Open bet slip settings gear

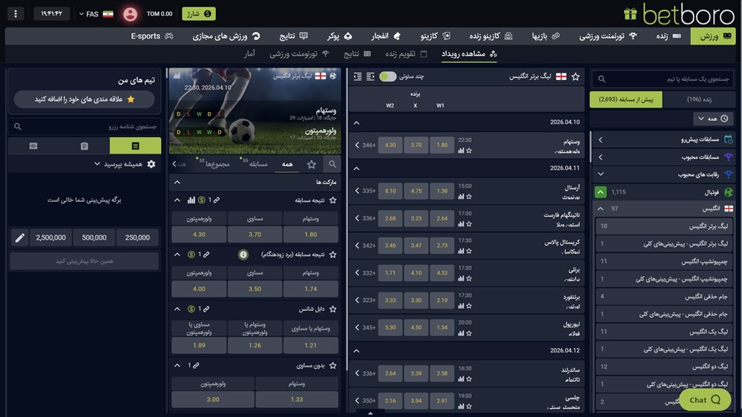(x=151, y=164)
